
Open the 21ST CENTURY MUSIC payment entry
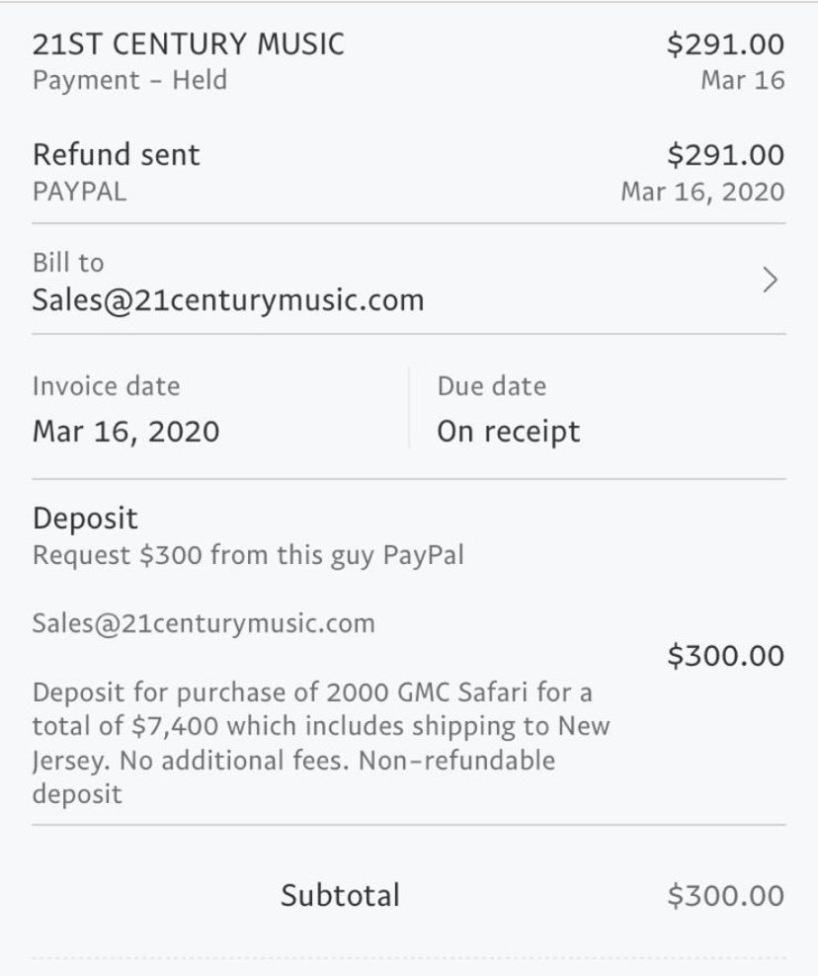coord(408,61)
